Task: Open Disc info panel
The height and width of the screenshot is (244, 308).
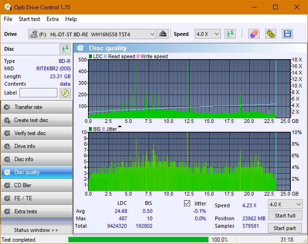Action: pyautogui.click(x=37, y=159)
